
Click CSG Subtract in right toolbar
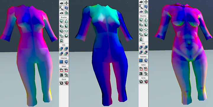[x=146, y=47]
